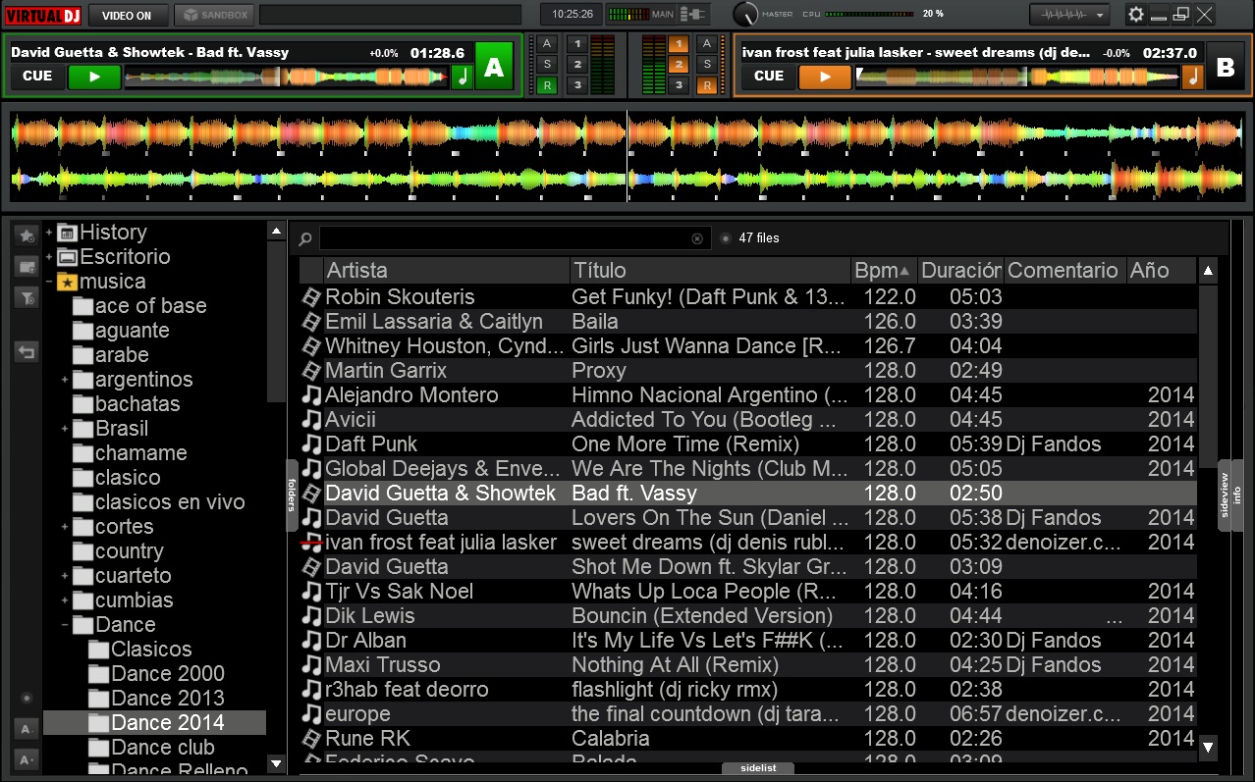Open the sideview side tab
Screen dimensions: 1255x782
click(1225, 495)
